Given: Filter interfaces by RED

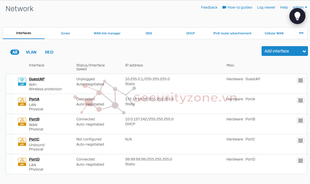Looking at the screenshot, I should click(x=49, y=52).
